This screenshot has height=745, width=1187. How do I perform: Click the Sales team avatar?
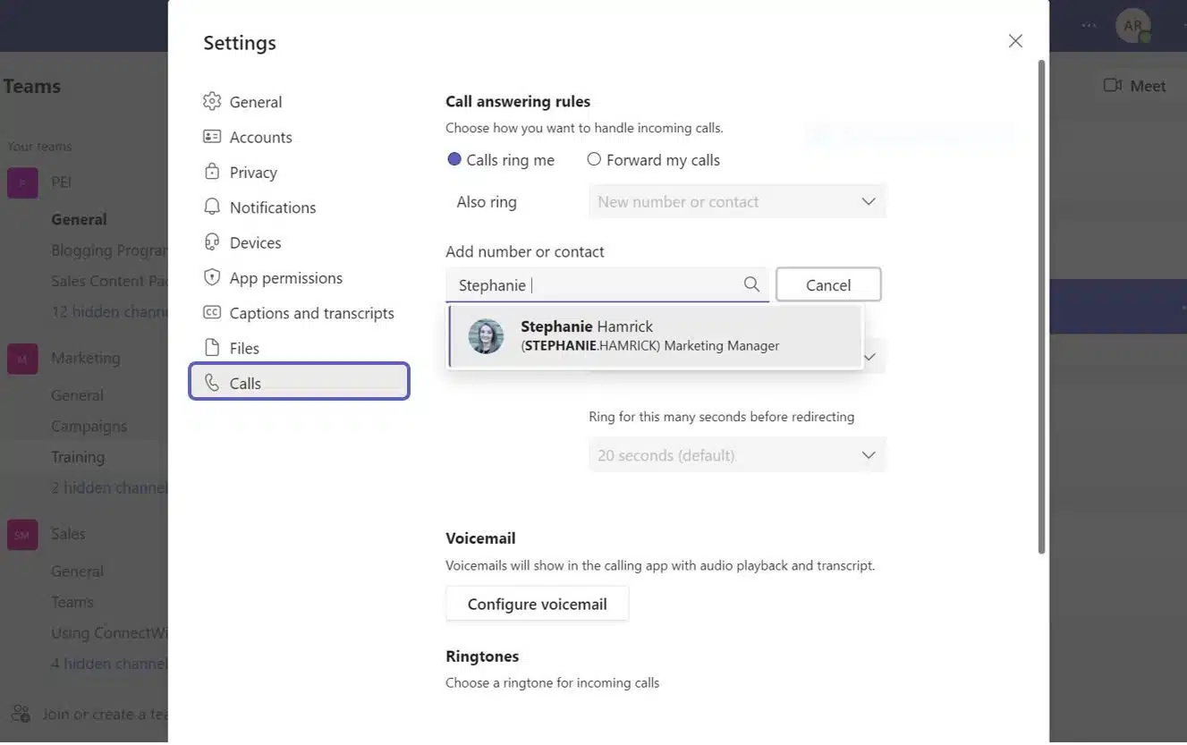tap(22, 535)
